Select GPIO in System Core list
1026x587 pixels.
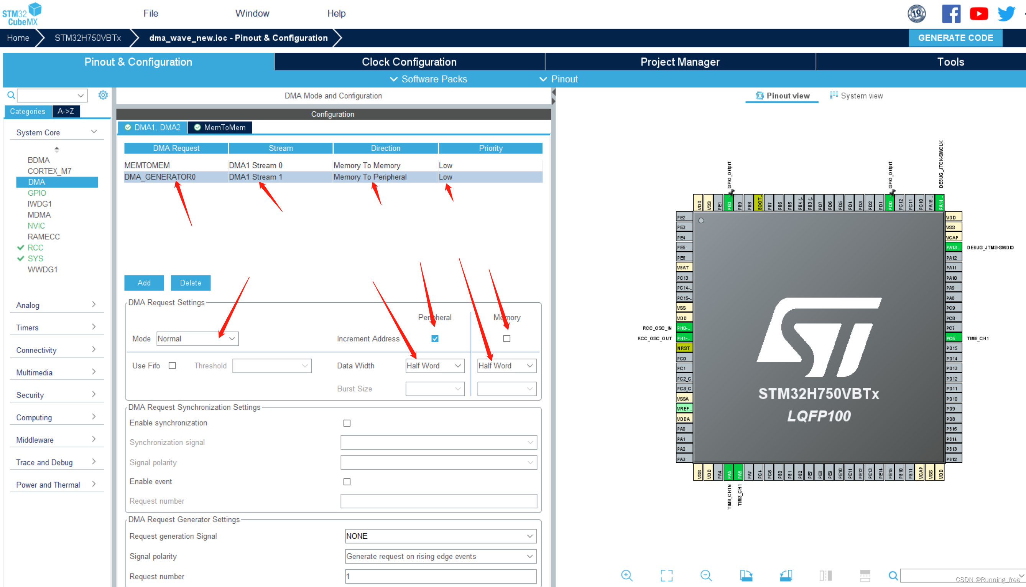coord(37,193)
